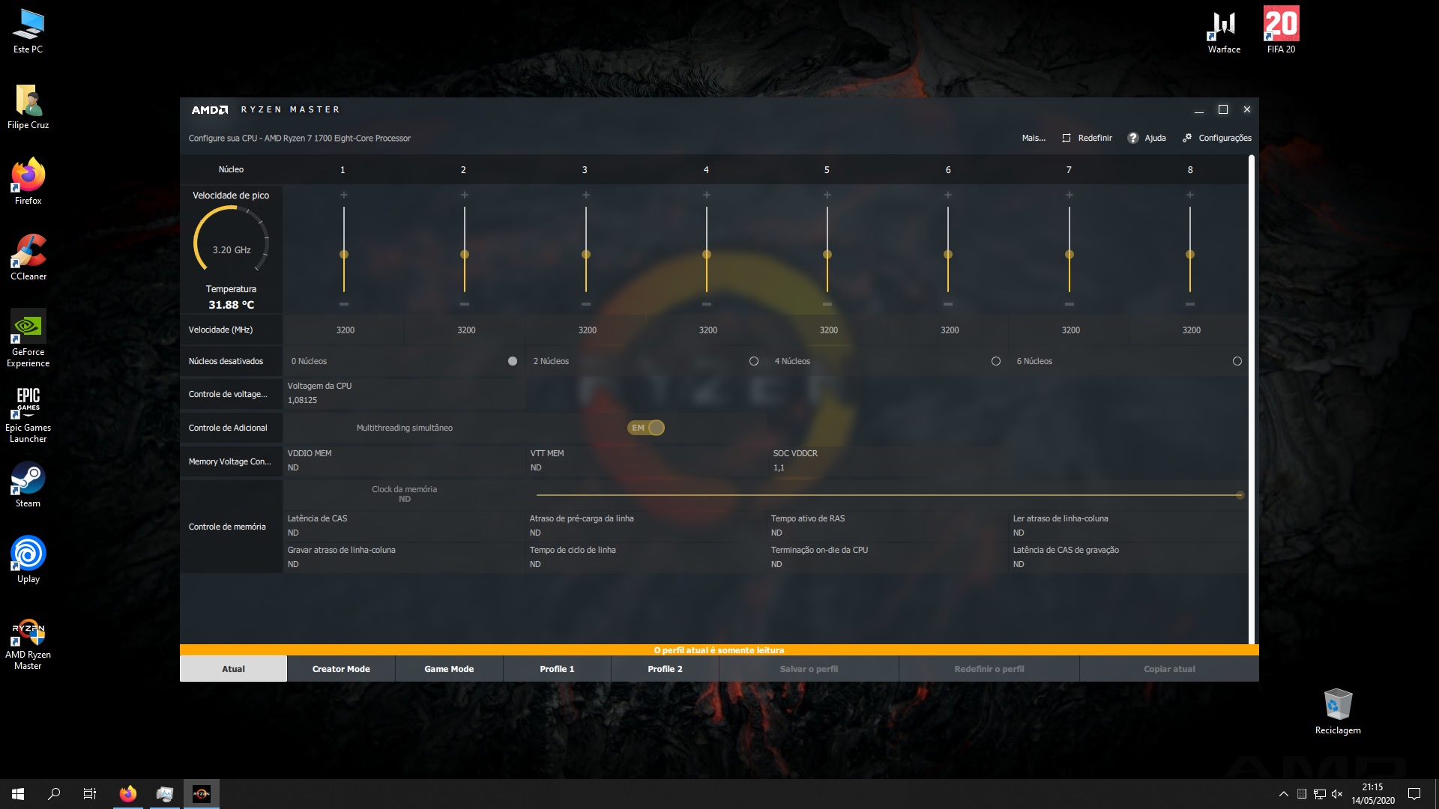
Task: Click minus icon below core 8 slider
Action: 1190,304
